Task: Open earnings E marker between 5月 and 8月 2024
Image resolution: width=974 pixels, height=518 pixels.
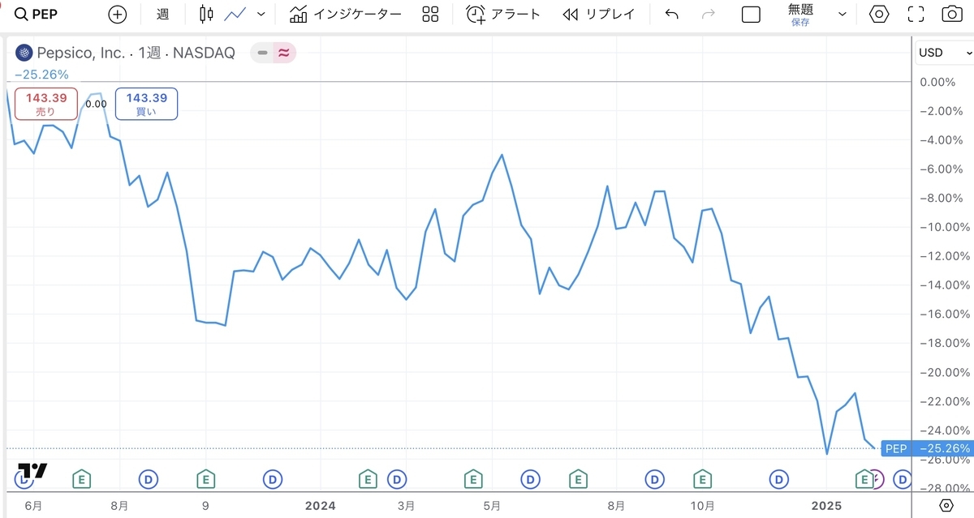Action: coord(577,479)
